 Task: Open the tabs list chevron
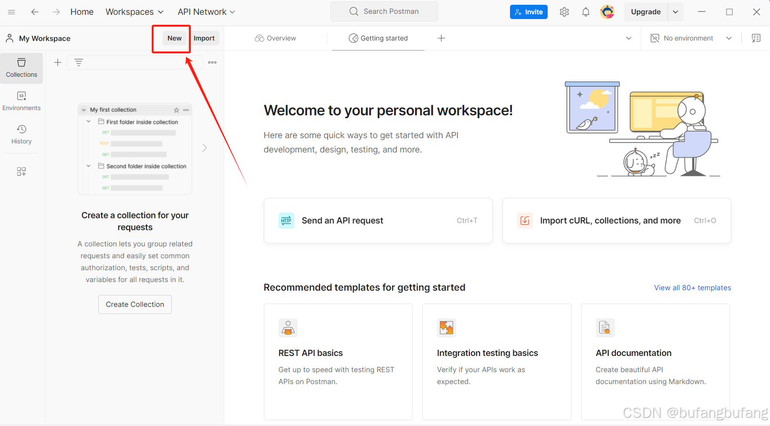(629, 38)
